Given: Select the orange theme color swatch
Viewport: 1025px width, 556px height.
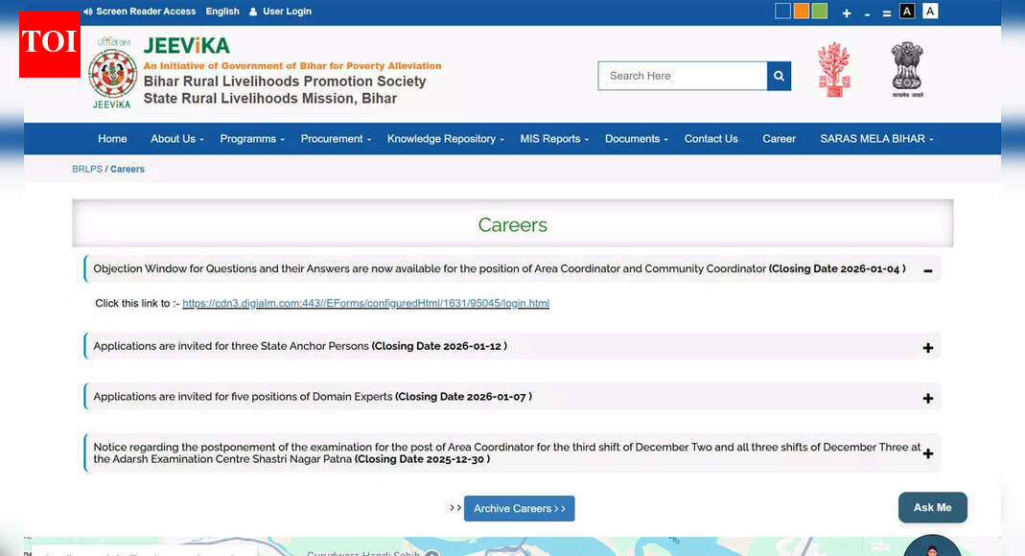Looking at the screenshot, I should [801, 11].
